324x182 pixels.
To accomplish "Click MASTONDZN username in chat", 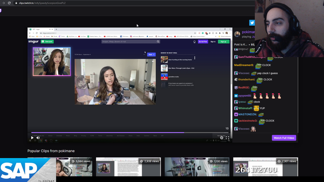I will click(248, 114).
